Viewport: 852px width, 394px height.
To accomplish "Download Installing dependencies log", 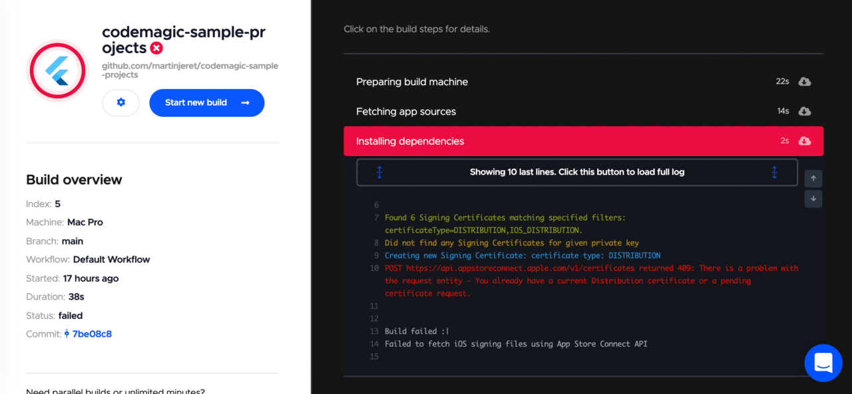I will [x=804, y=141].
